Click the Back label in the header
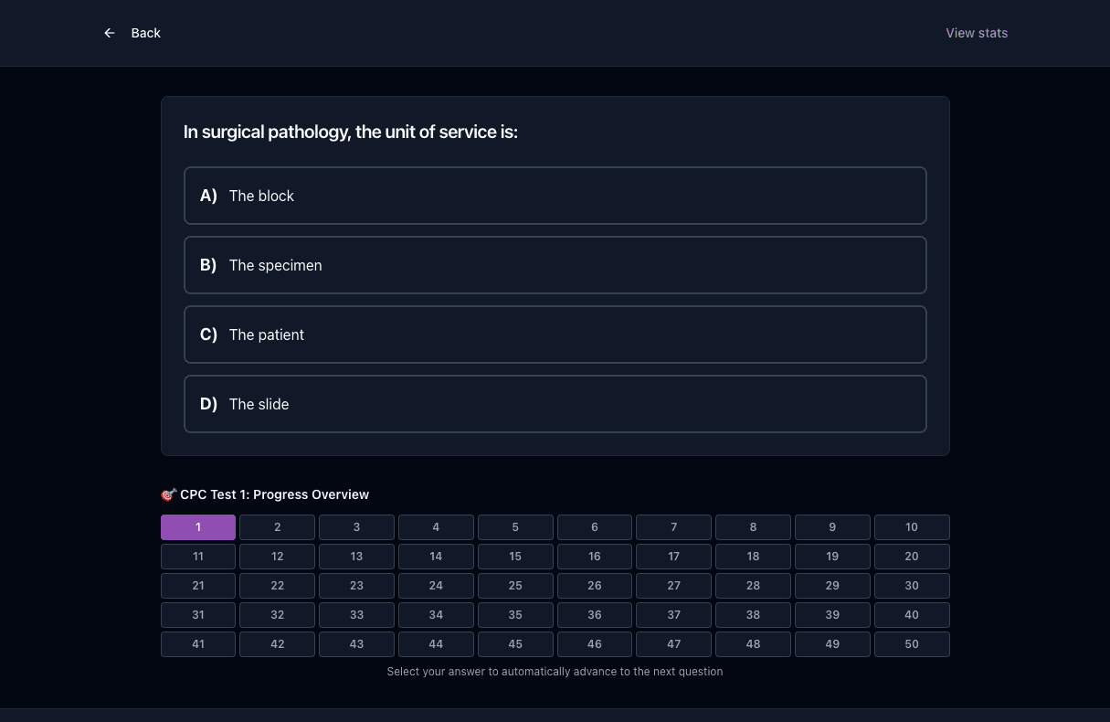 coord(145,33)
